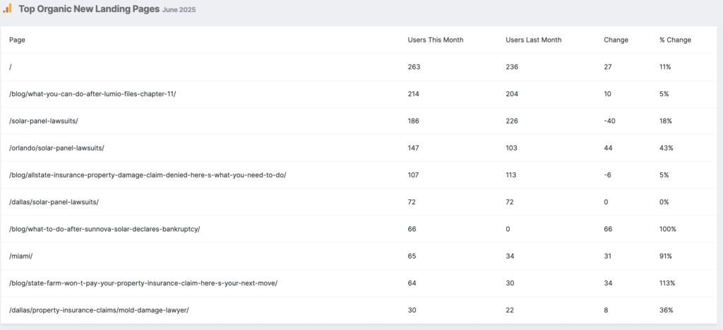Click the /miami/ landing page
Viewport: 723px width, 330px height.
click(x=20, y=256)
